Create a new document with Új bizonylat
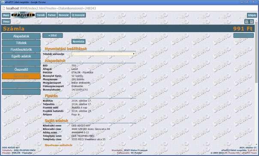The width and height of the screenshot is (259, 156). [78, 15]
